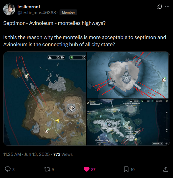
Task: Click the leslieornot display name
Action: (29, 7)
